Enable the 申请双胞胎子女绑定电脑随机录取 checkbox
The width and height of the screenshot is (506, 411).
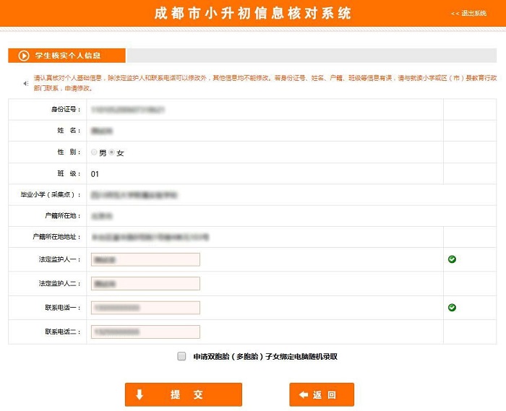click(181, 356)
